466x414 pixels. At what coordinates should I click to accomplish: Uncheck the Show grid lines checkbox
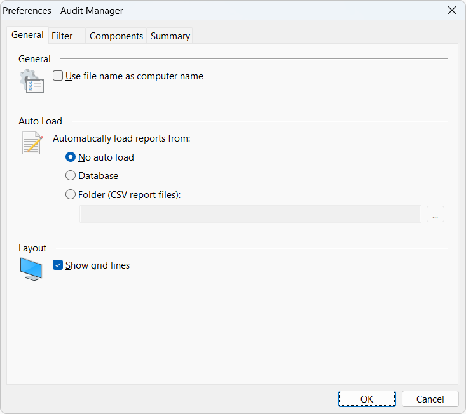[58, 265]
